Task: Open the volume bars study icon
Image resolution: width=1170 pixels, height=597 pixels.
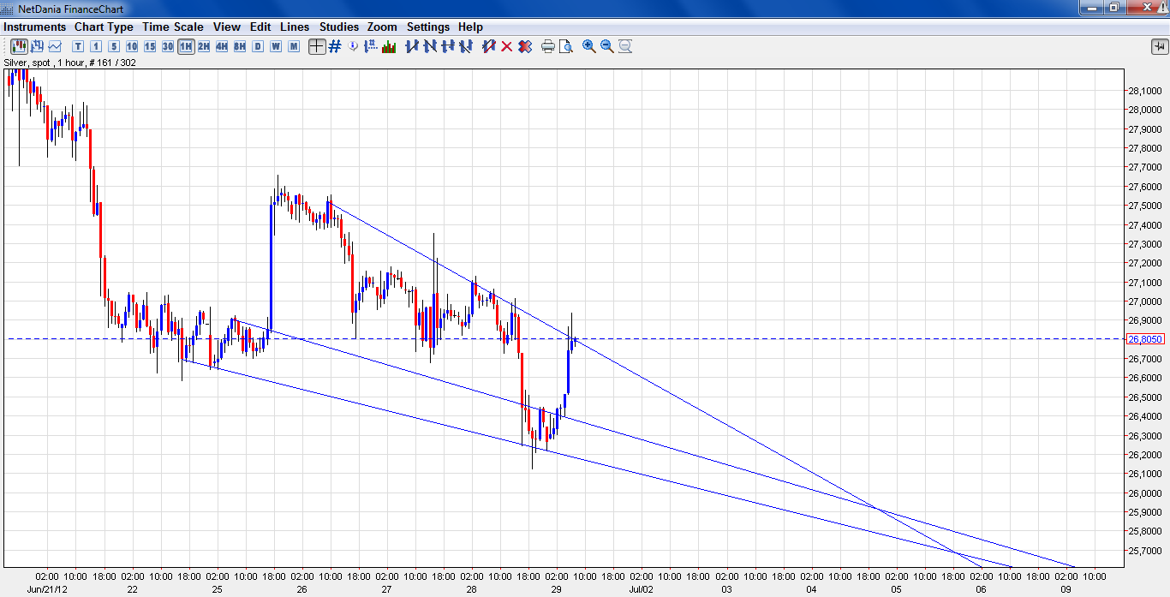Action: coord(389,46)
